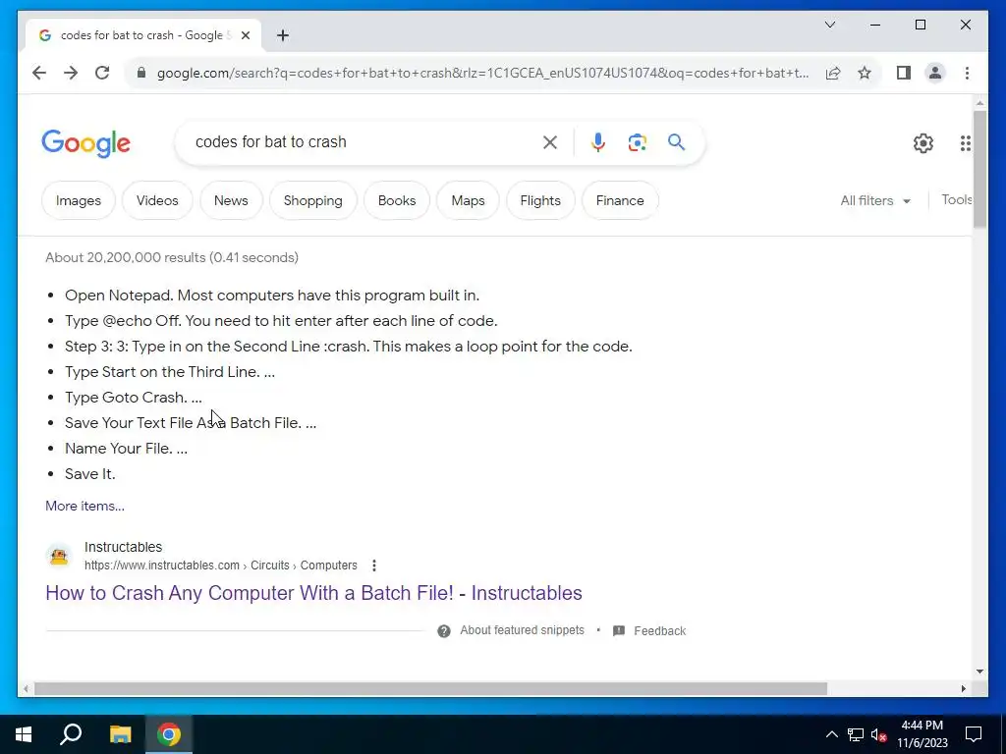View site information via the padlock icon
This screenshot has width=1006, height=754.
coord(141,73)
